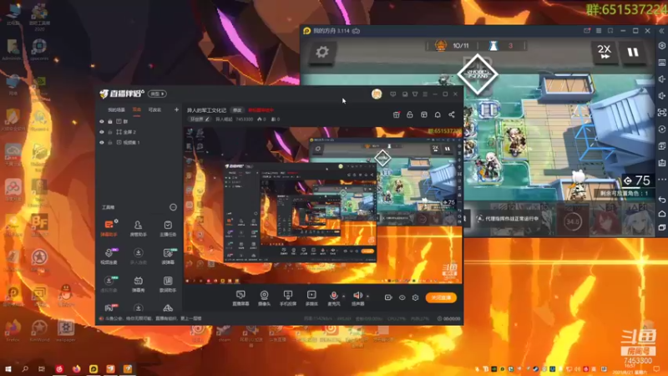Screen dimensions: 668x376
Task: Click the mode switch pill beside logo
Action: pos(157,94)
